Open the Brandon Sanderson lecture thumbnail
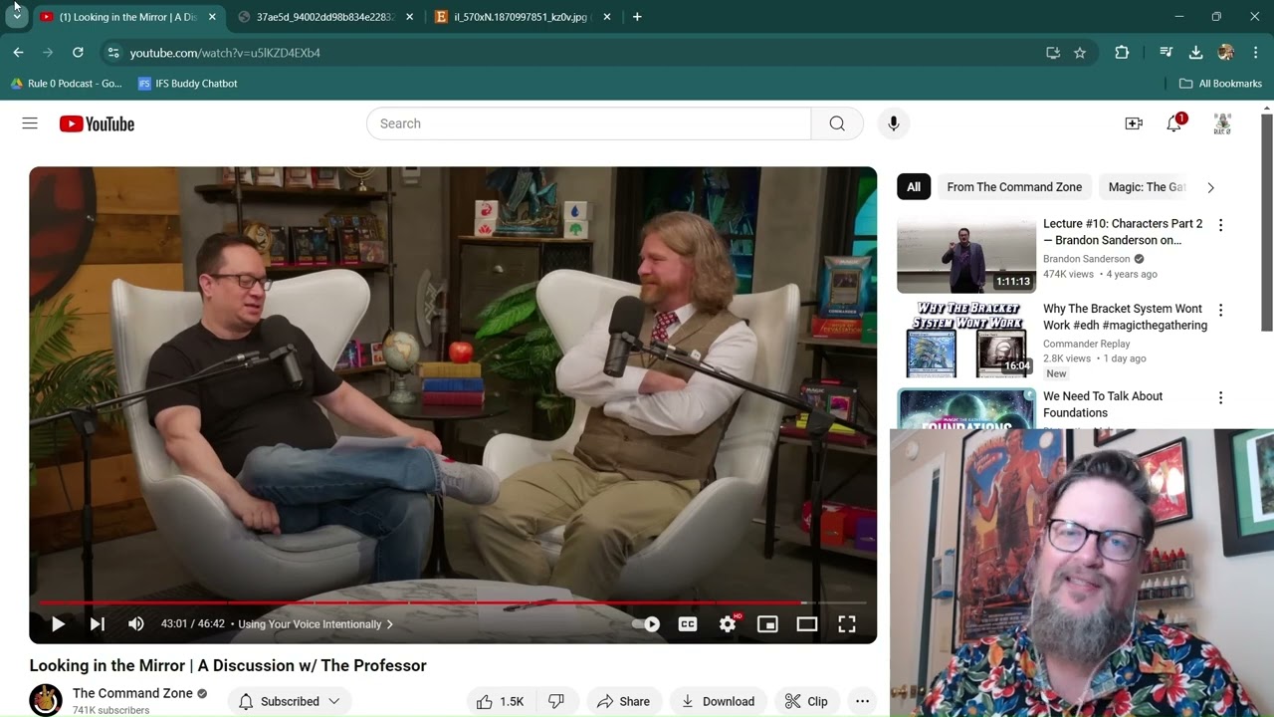Viewport: 1274px width, 717px height. [x=966, y=254]
